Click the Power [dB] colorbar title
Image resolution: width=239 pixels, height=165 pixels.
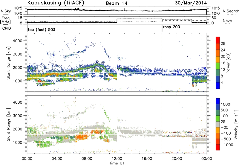[x=228, y=63]
